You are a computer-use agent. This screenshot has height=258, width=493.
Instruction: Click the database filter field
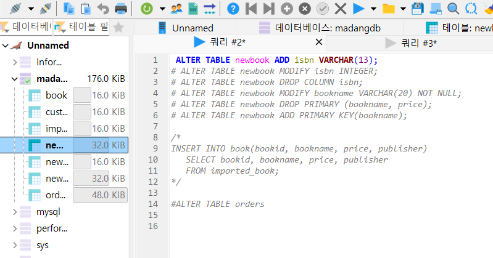pos(26,27)
